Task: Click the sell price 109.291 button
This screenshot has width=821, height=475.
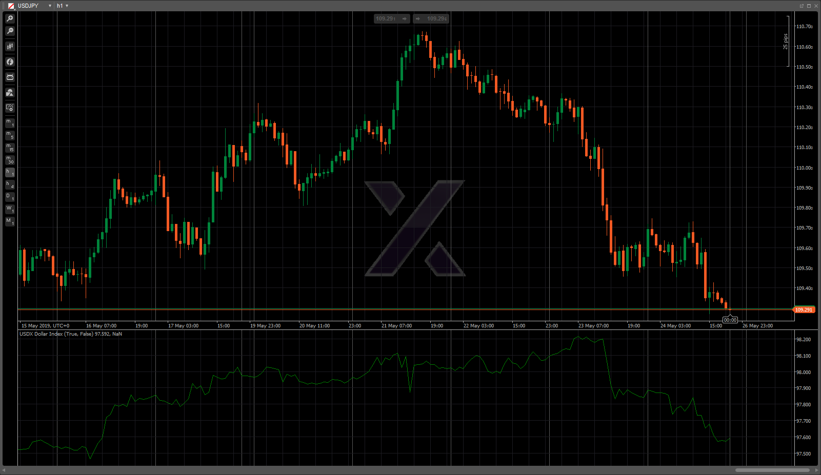Action: (392, 19)
